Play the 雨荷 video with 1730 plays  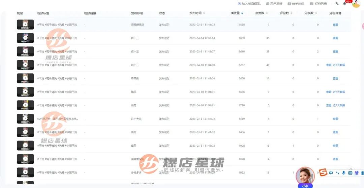(25, 105)
